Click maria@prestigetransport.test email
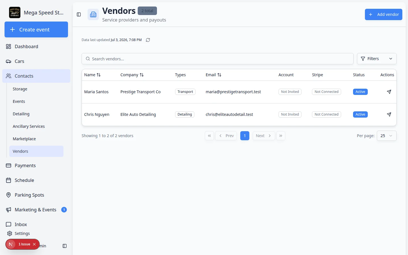The image size is (408, 255). click(x=233, y=92)
